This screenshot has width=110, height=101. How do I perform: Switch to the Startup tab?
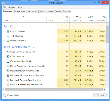43,11
